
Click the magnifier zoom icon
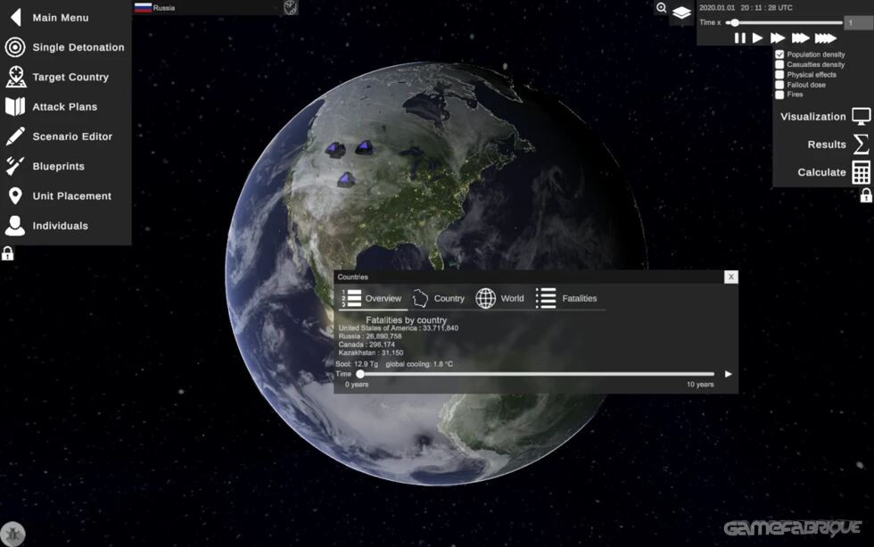661,8
